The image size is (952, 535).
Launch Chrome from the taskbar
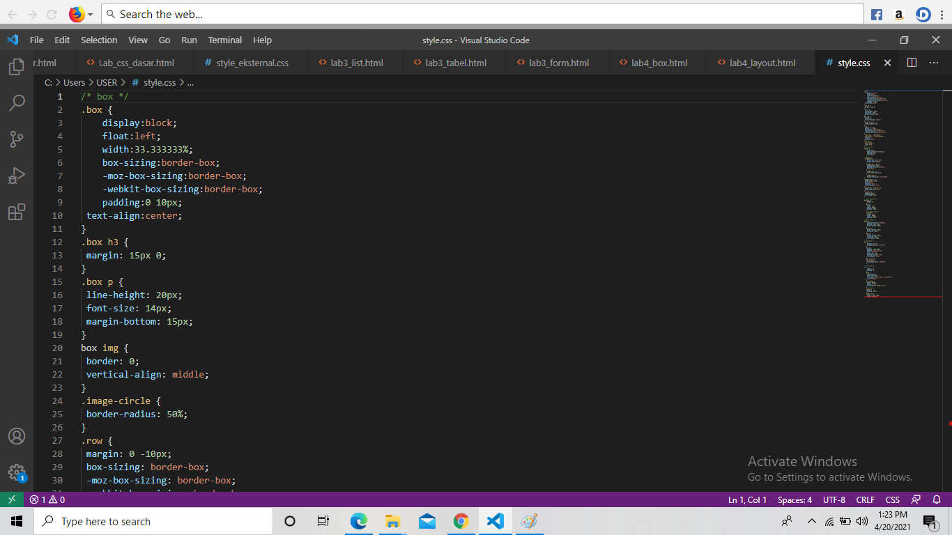461,520
